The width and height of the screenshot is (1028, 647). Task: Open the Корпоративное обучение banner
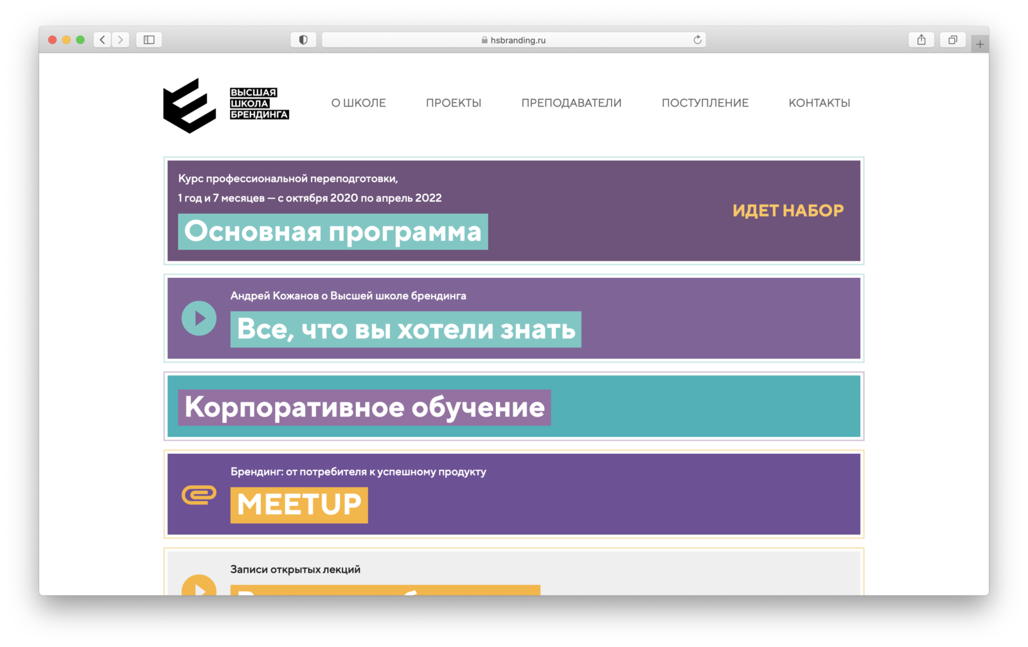364,407
